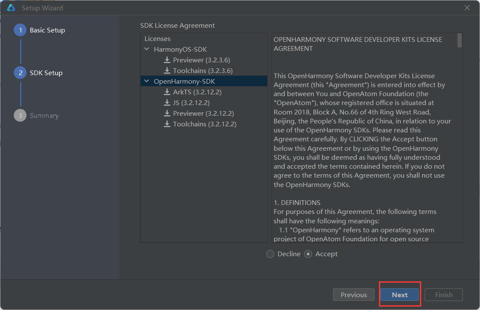
Task: Click the Next button
Action: [x=399, y=295]
